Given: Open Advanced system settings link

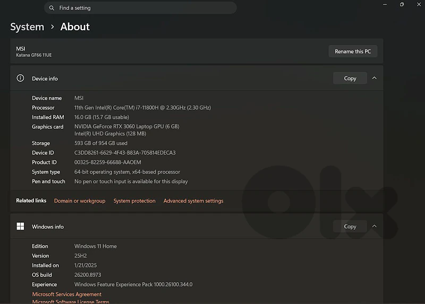Looking at the screenshot, I should click(x=193, y=201).
